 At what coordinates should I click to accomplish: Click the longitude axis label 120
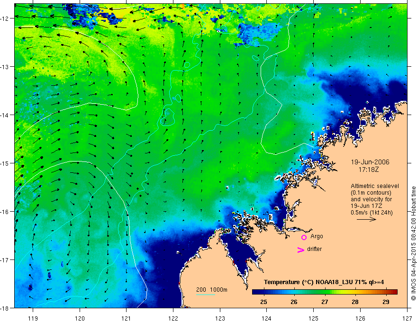80,318
